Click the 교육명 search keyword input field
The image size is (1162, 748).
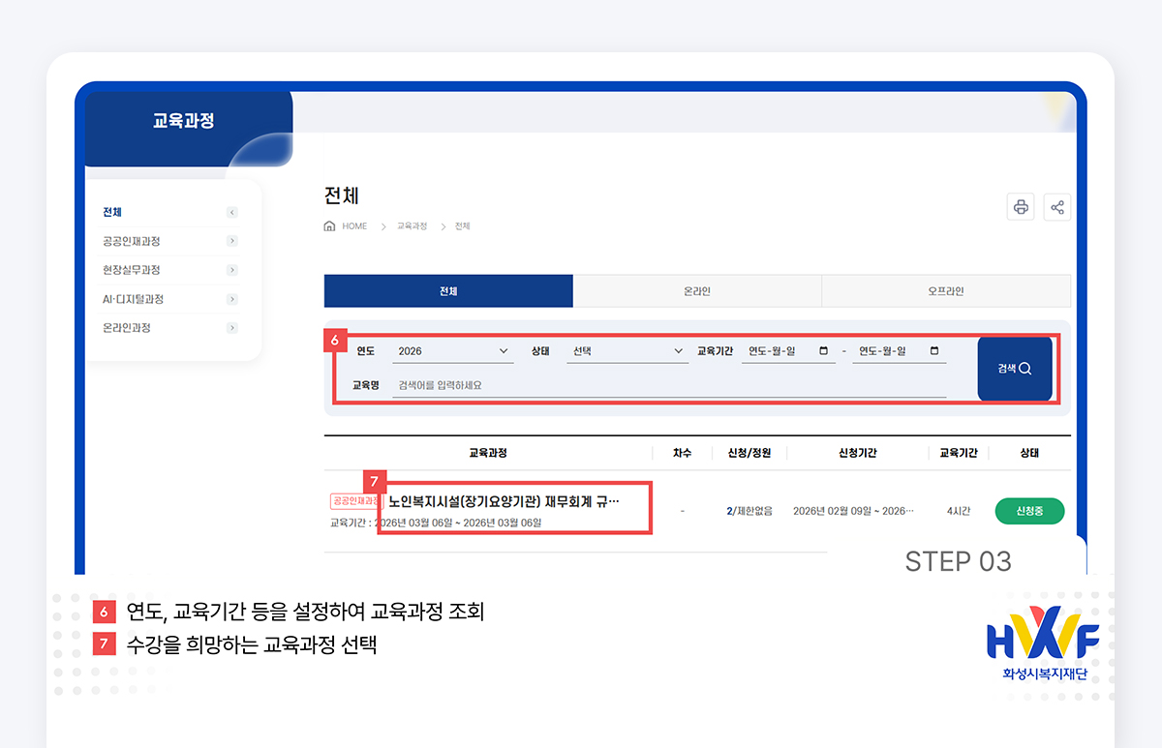tap(581, 385)
